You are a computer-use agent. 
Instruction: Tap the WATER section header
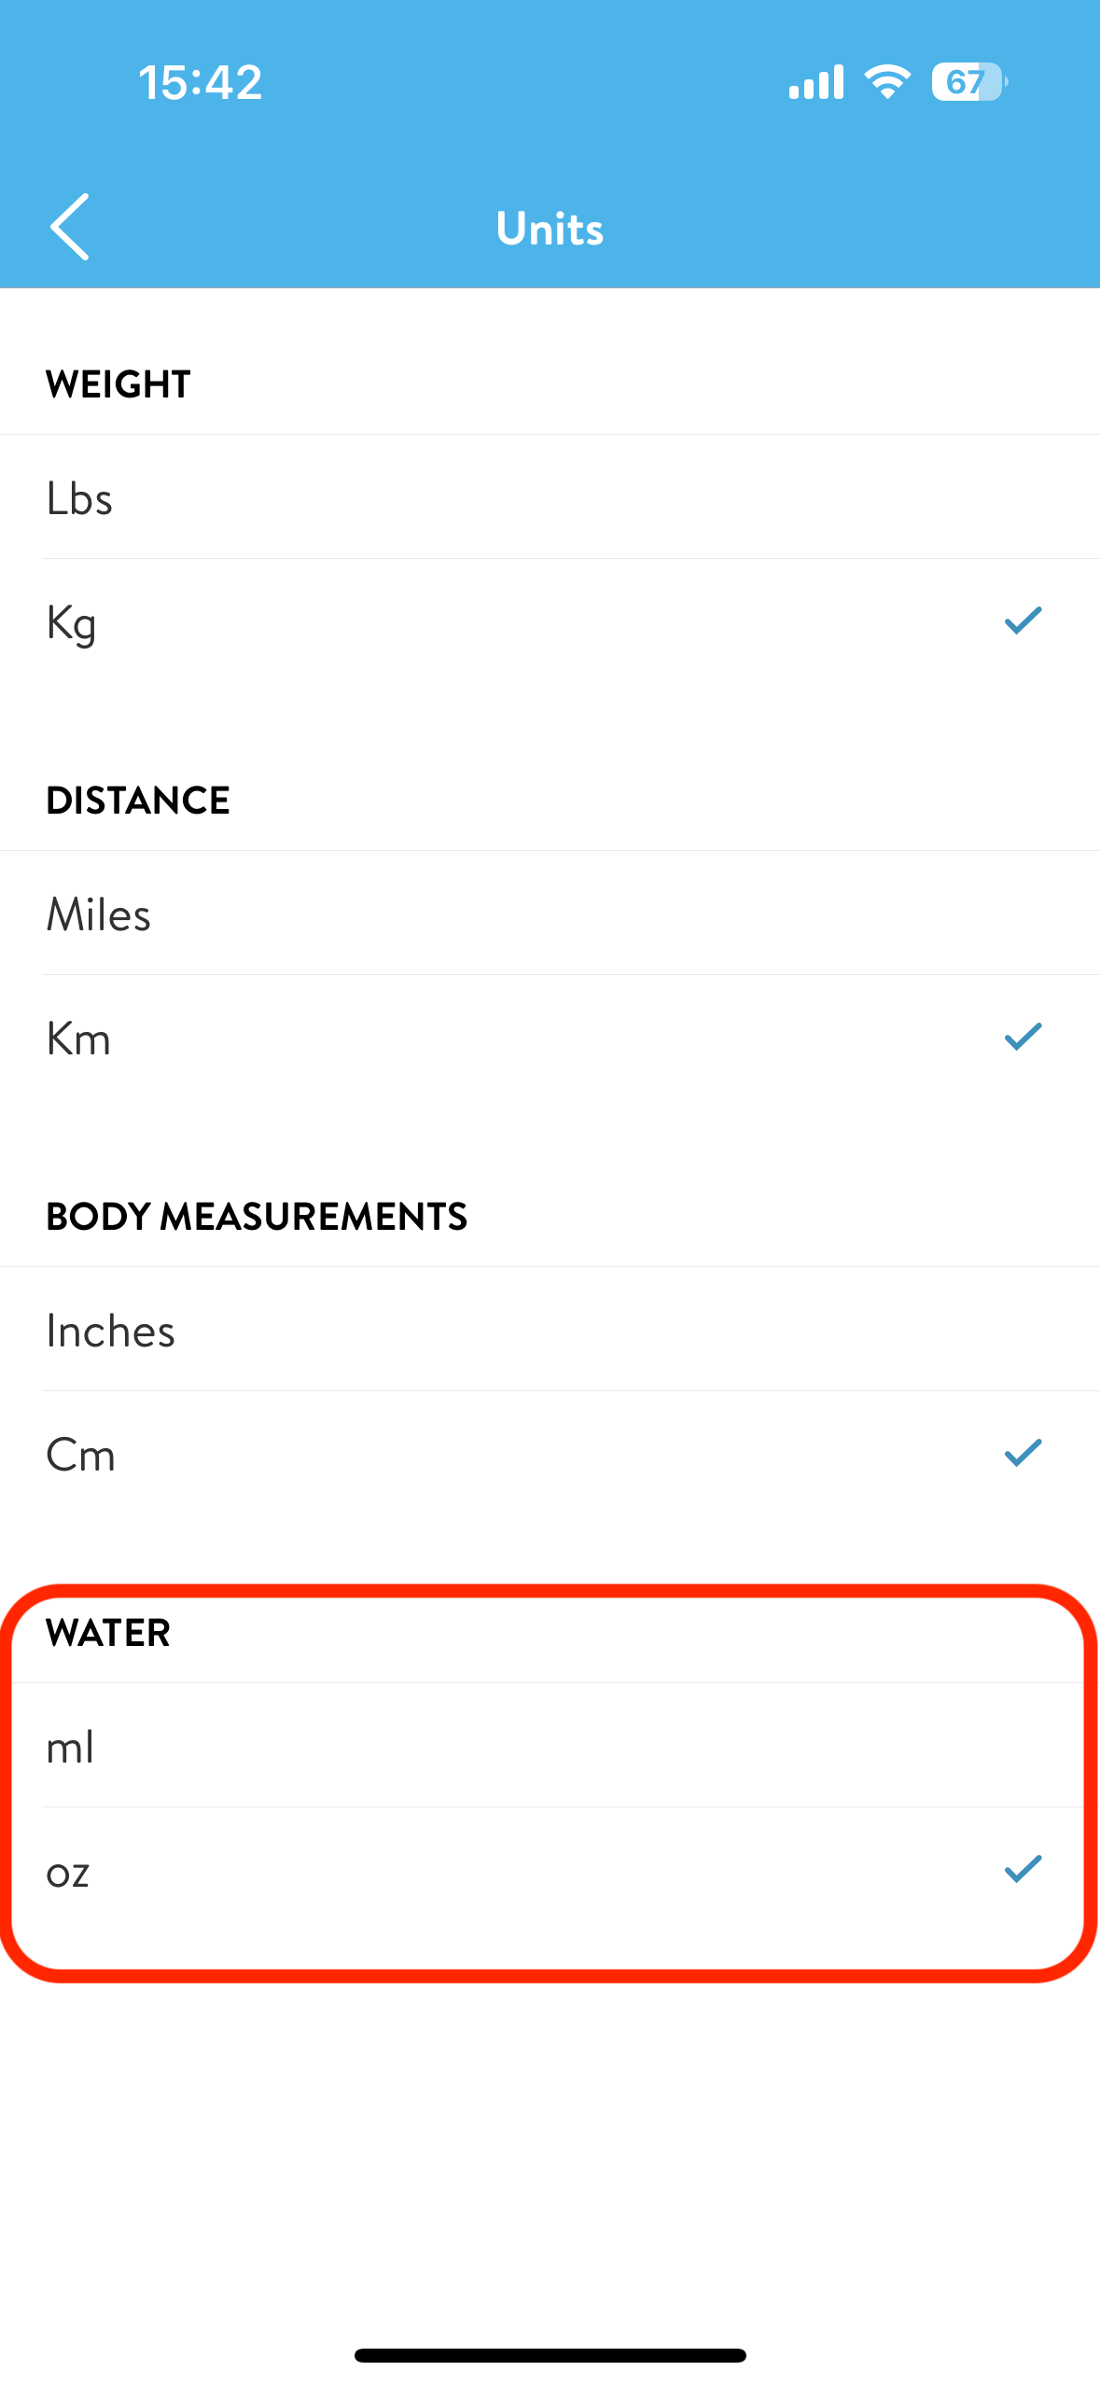[108, 1633]
